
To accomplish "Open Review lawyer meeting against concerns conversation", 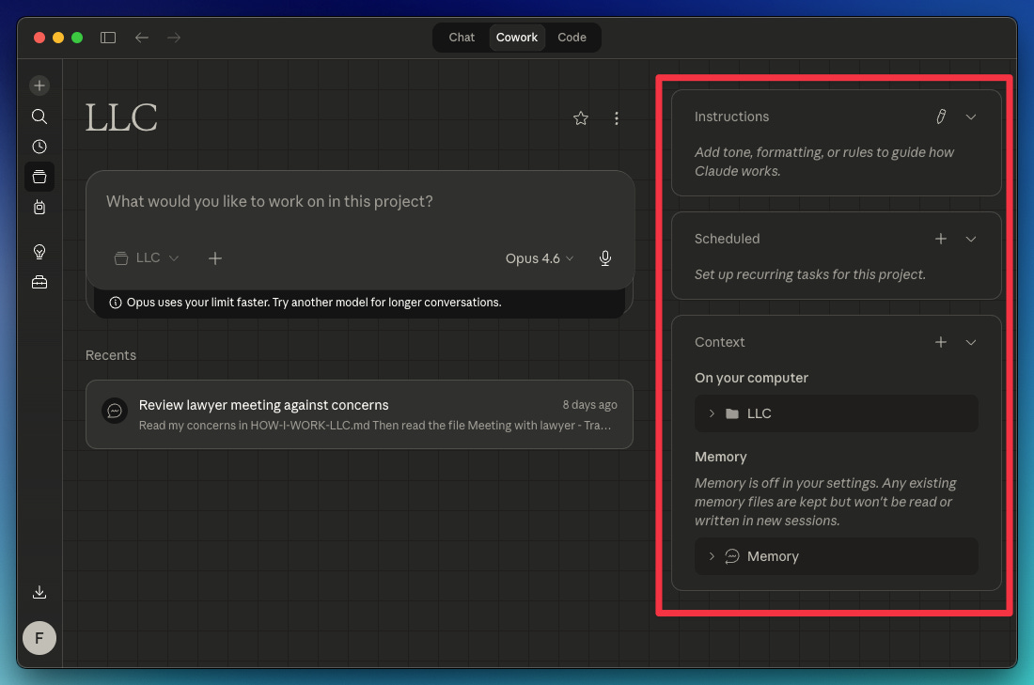I will point(359,414).
